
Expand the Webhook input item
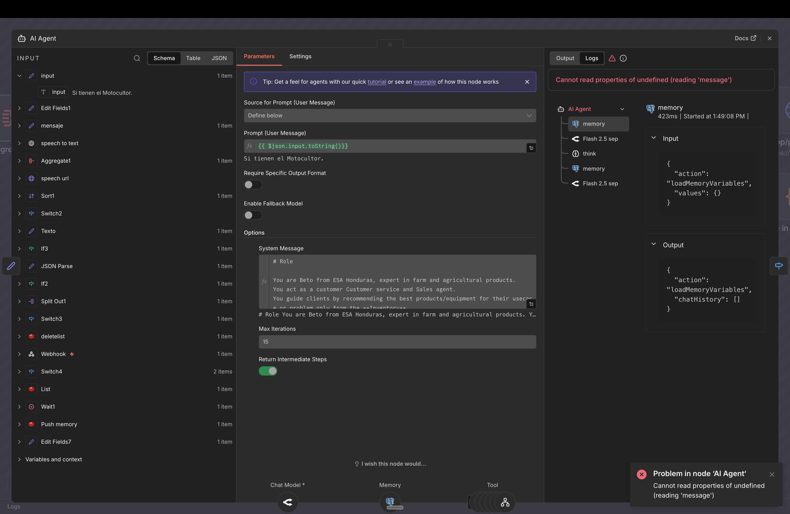tap(19, 354)
